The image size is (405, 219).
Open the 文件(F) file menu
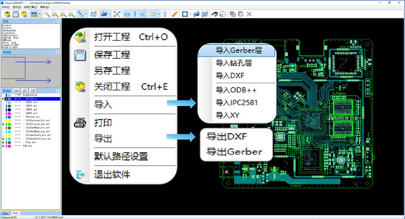tap(6, 7)
